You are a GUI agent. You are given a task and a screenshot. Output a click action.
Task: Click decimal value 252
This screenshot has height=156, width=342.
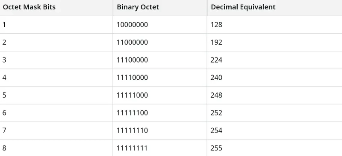pyautogui.click(x=216, y=113)
